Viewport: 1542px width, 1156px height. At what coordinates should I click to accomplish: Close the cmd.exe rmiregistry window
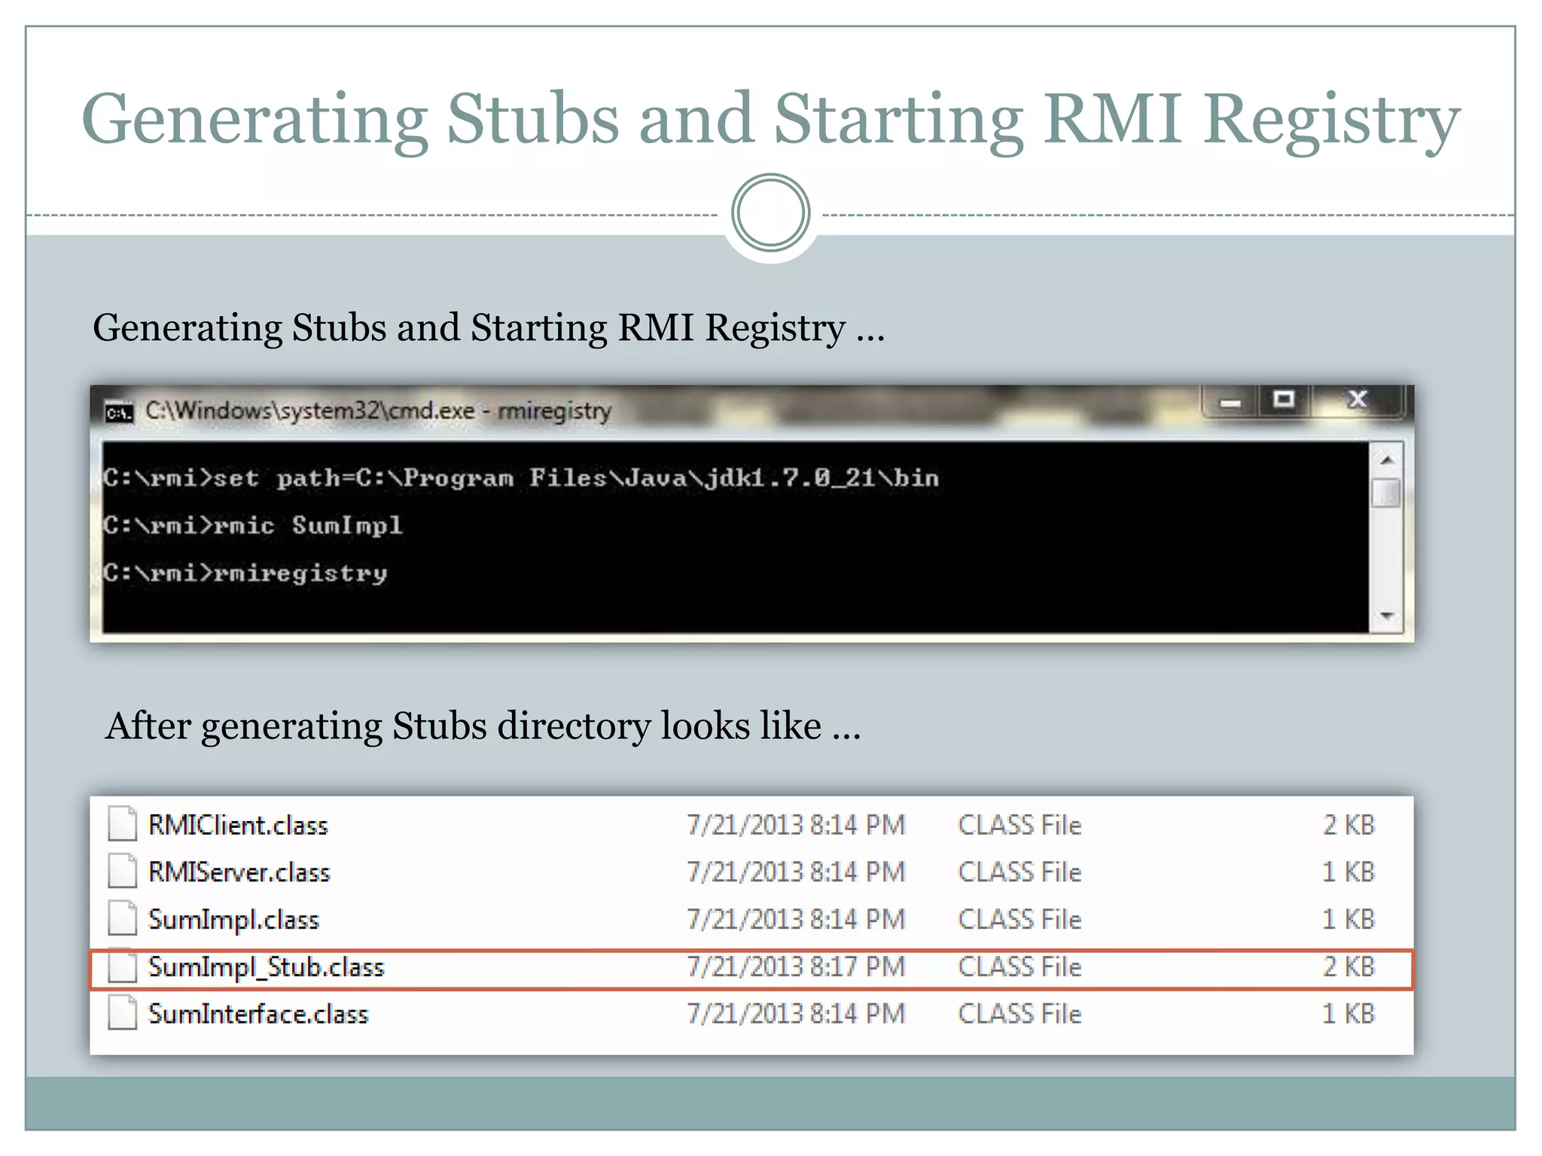(x=1357, y=400)
